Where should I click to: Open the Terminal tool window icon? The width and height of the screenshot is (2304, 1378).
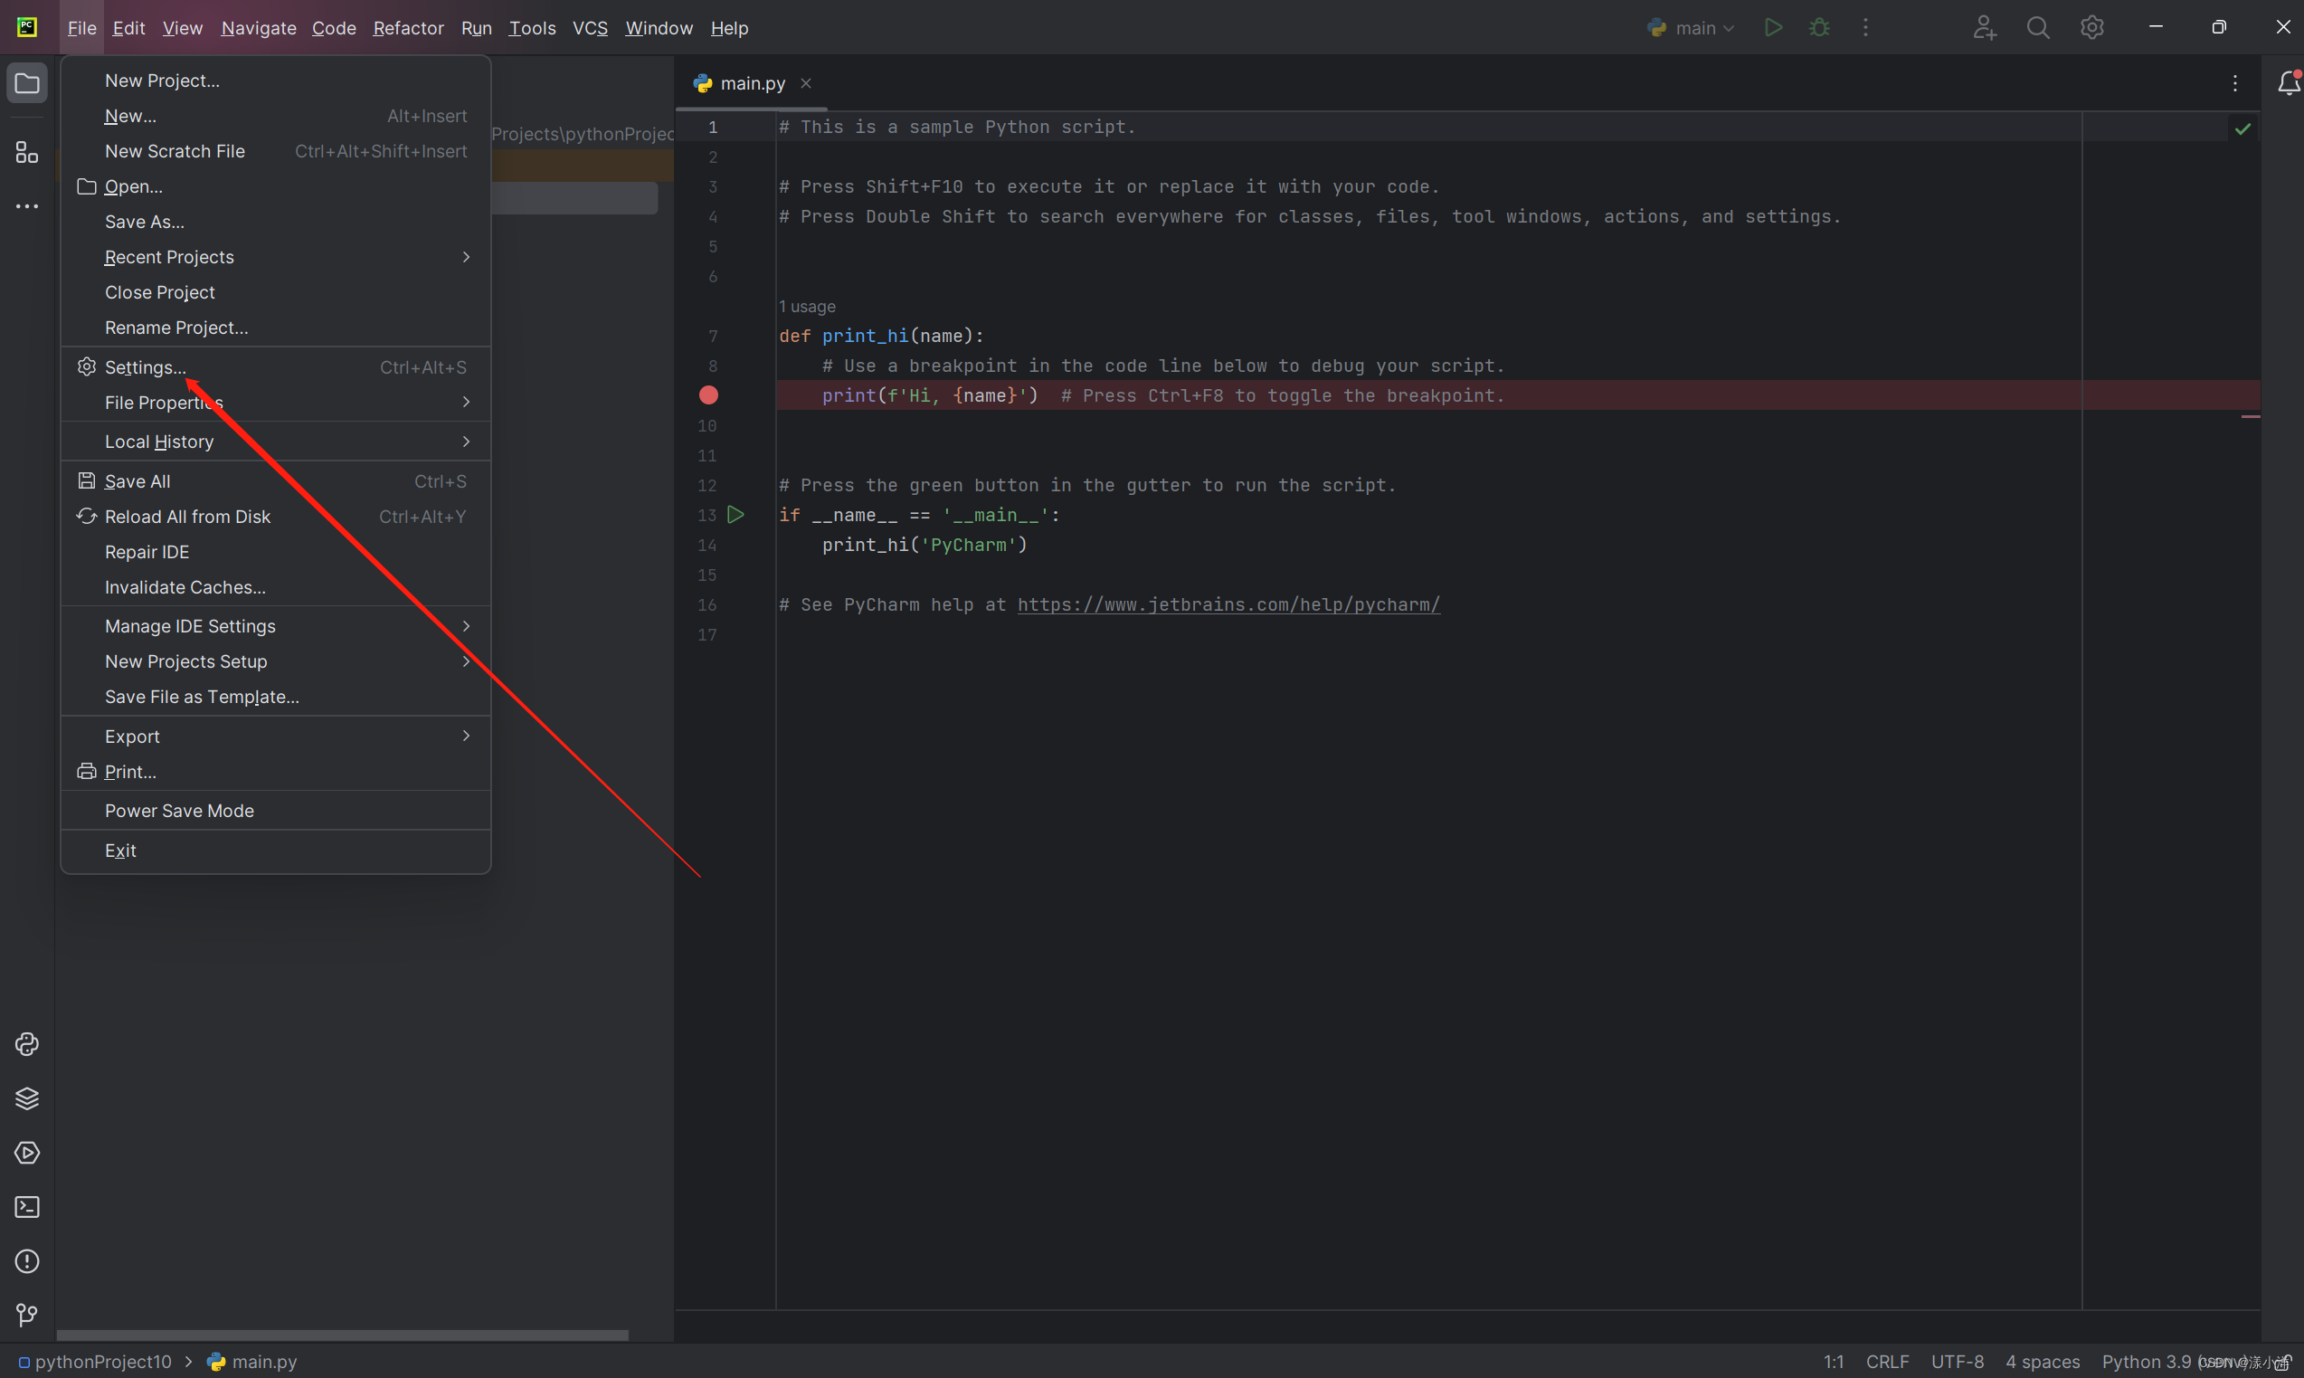pyautogui.click(x=27, y=1206)
